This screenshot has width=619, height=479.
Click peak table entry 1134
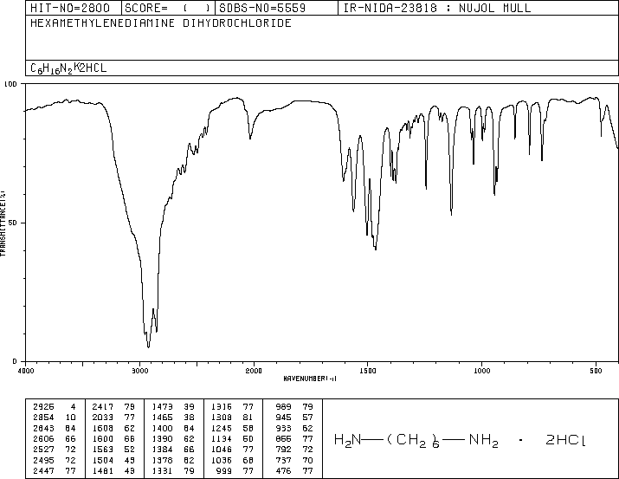pos(222,438)
